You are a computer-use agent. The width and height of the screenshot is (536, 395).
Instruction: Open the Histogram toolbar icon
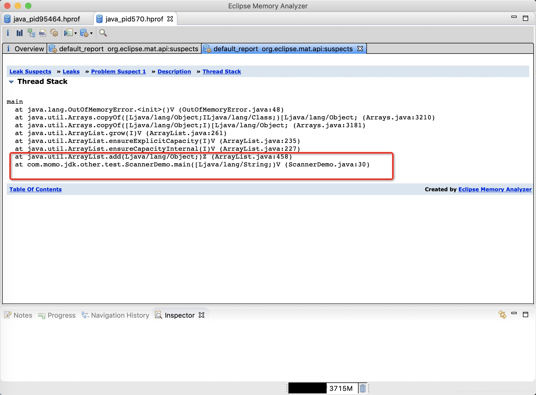pos(19,33)
